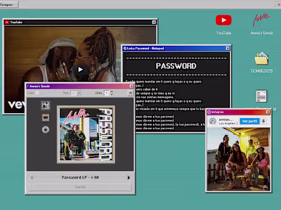Image resolution: width=281 pixels, height=210 pixels.
Task: Click the download arrow in the Instagram window
Action: tap(264, 121)
